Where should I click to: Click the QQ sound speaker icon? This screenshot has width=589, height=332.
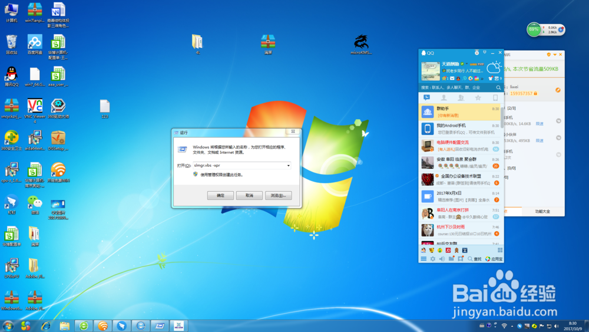(x=442, y=259)
